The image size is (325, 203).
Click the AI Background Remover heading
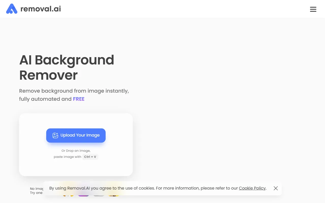click(67, 67)
